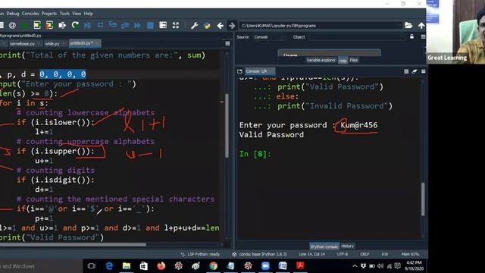Open console pane options menu

(423, 71)
